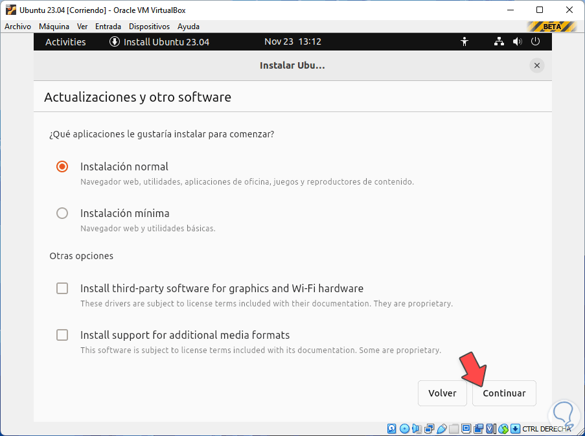Open the Nov 23 13:12 clock calendar

click(x=293, y=41)
